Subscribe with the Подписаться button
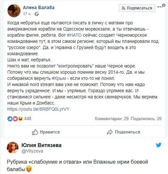The image size is (168, 174). pos(137,8)
